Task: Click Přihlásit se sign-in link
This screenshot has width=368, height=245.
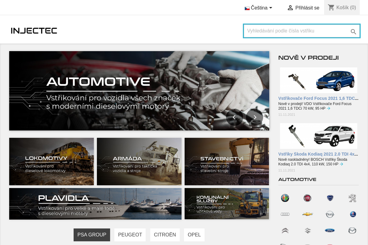Action: tap(303, 8)
